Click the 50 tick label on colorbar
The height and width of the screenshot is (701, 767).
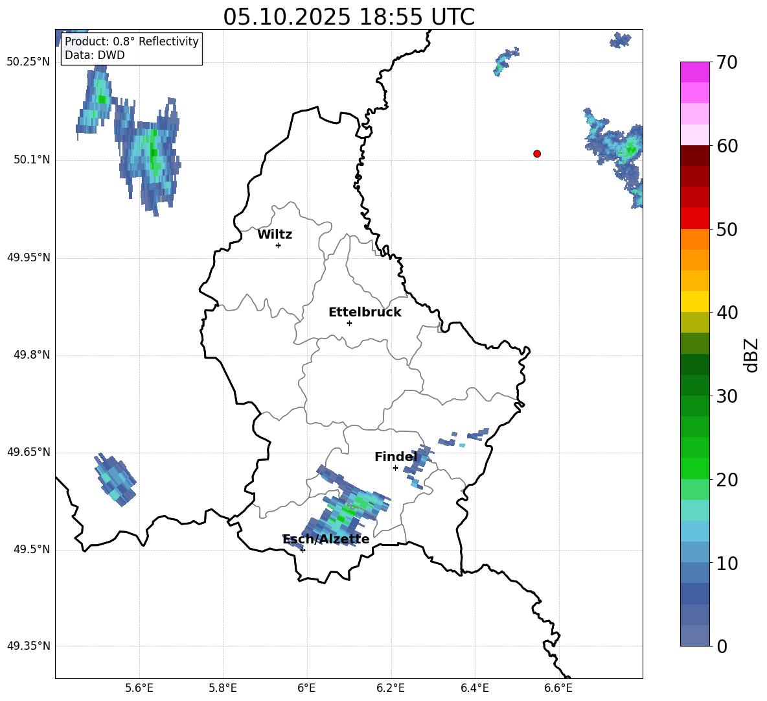[727, 230]
